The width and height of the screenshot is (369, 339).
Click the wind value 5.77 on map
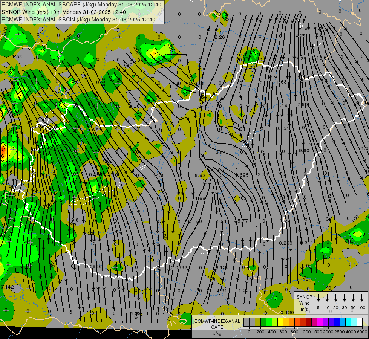(x=243, y=221)
